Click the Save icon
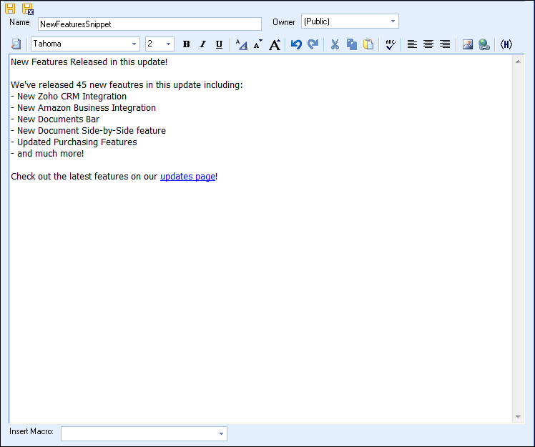This screenshot has height=447, width=535. [x=11, y=9]
